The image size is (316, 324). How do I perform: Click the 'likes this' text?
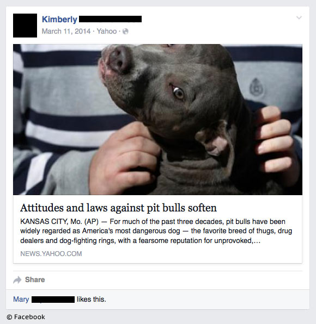click(92, 299)
